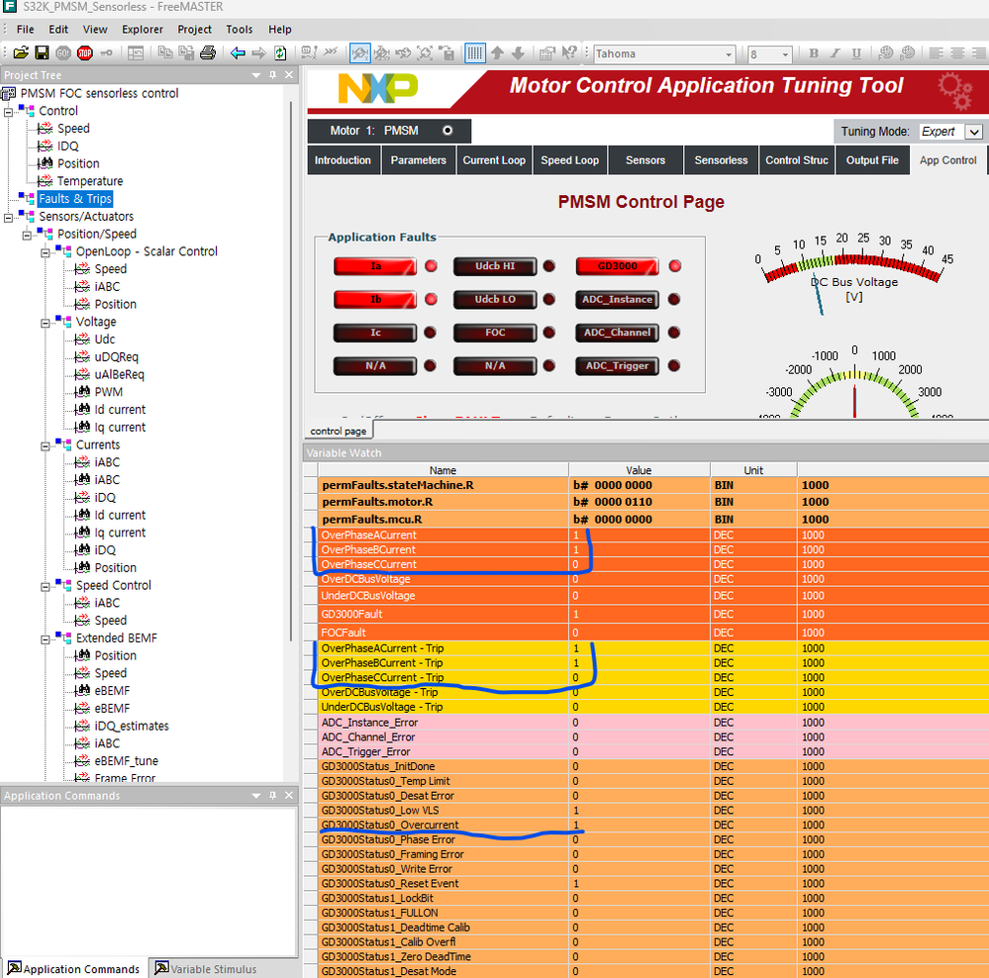Switch to the Sensorless tab
This screenshot has height=978, width=989.
(721, 160)
